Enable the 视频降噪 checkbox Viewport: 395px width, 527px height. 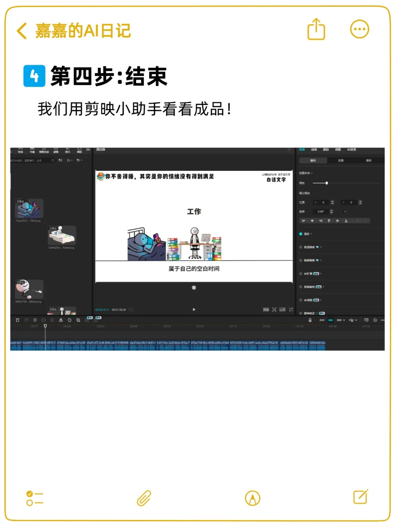301,260
